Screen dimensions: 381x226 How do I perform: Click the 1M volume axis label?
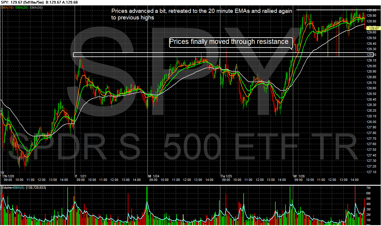point(369,220)
